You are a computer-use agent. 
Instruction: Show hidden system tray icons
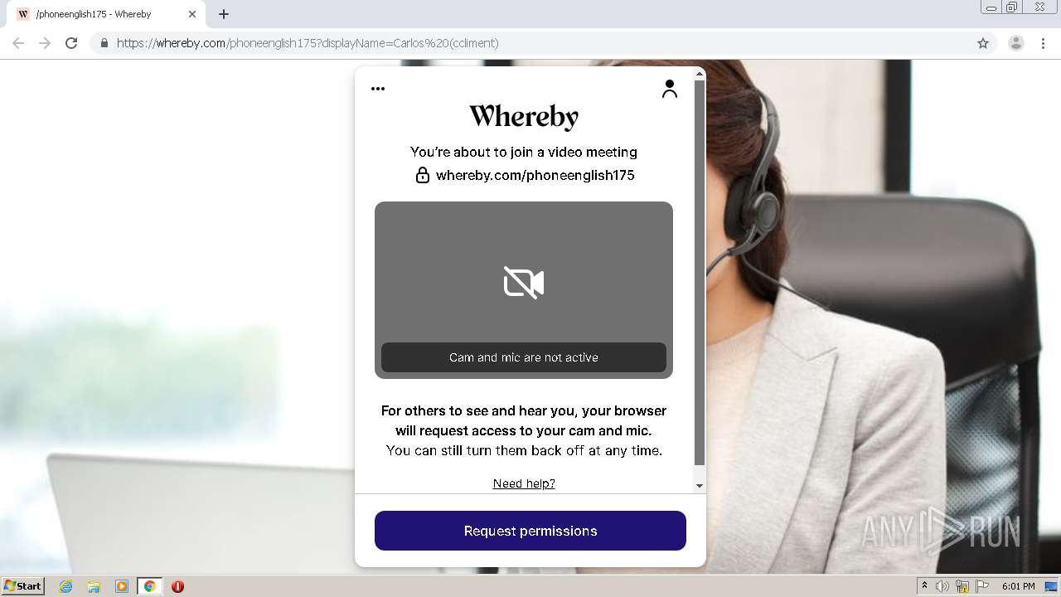pos(924,586)
